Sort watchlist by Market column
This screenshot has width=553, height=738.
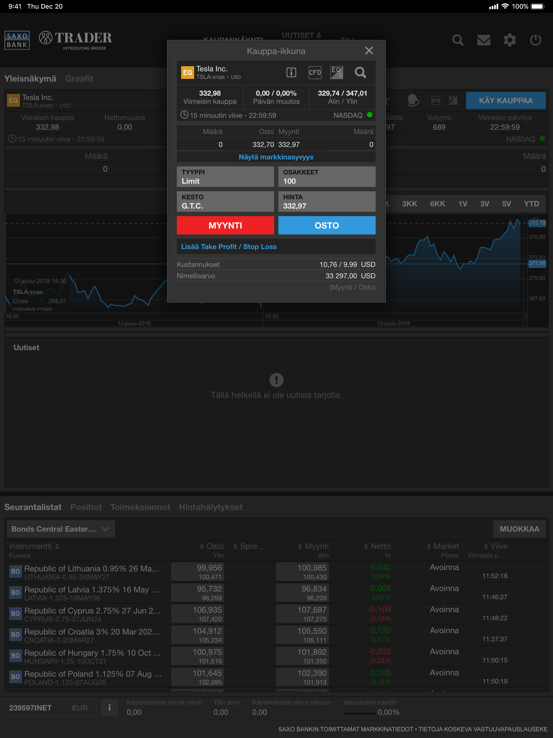[443, 546]
